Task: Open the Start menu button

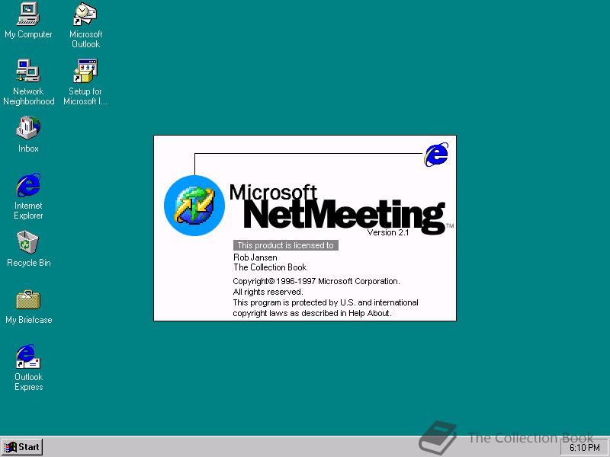Action: (x=22, y=447)
